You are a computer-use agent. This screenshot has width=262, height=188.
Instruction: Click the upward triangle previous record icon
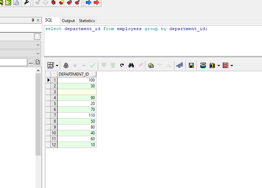[169, 65]
